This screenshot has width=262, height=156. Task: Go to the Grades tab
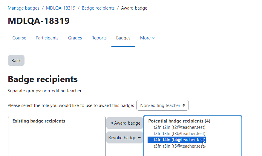click(x=75, y=38)
